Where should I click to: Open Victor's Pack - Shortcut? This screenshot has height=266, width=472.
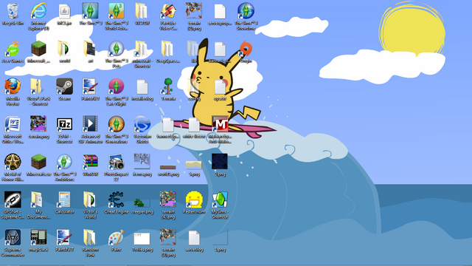37,87
